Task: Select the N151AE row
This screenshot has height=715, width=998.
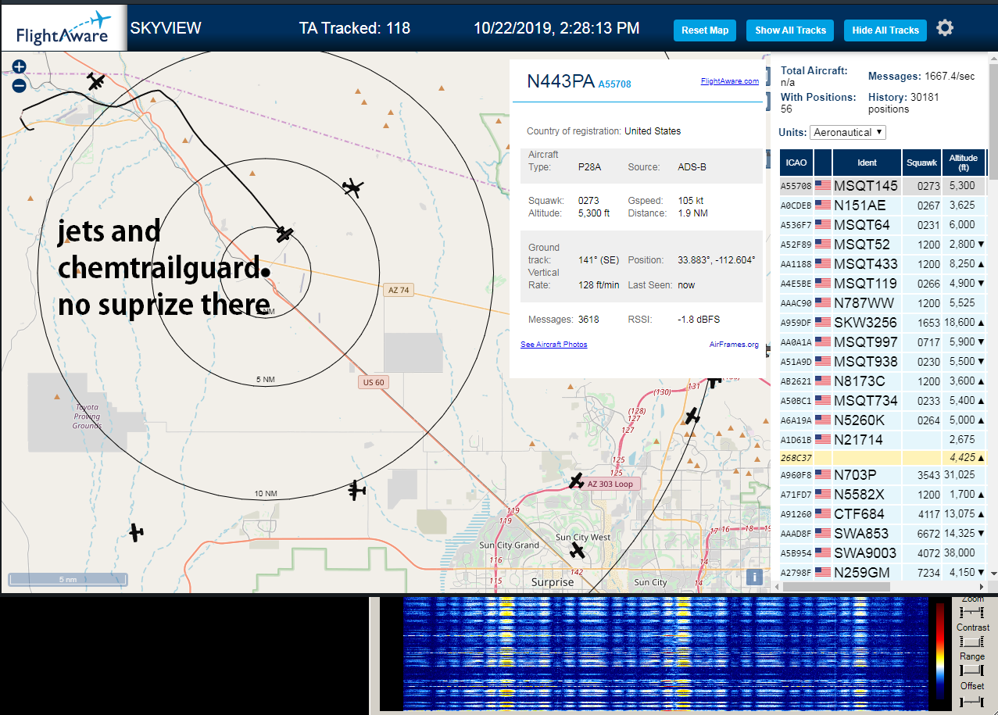Action: click(883, 206)
